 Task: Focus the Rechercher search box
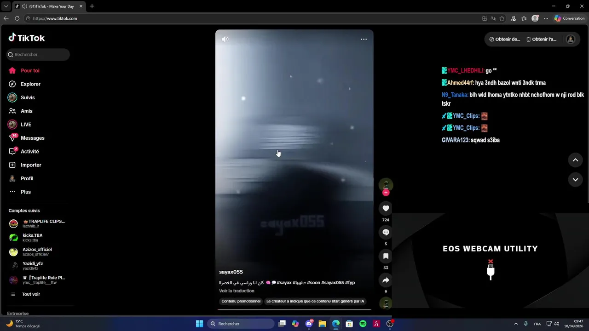click(x=38, y=54)
